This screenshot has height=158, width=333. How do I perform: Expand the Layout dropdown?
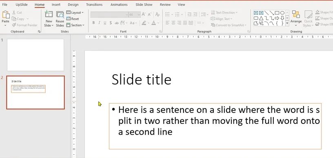tap(75, 13)
